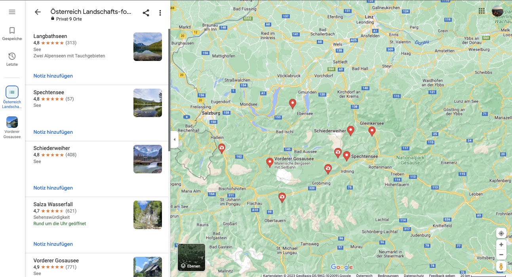512x277 pixels.
Task: Click the Bedingungen footer link
Action: pos(388,275)
